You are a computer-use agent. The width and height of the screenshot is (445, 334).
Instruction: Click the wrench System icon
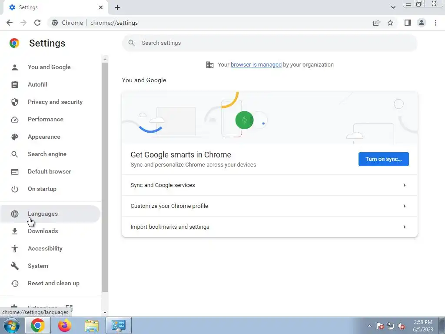pos(15,266)
